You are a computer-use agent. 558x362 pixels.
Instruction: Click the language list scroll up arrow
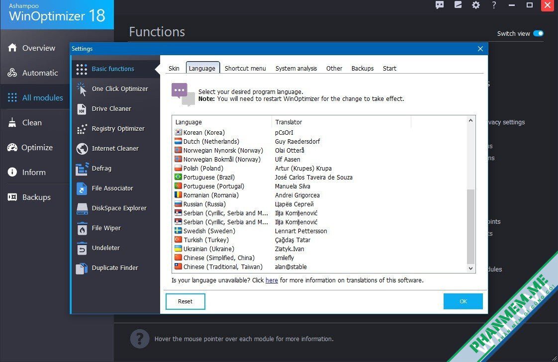pos(471,121)
